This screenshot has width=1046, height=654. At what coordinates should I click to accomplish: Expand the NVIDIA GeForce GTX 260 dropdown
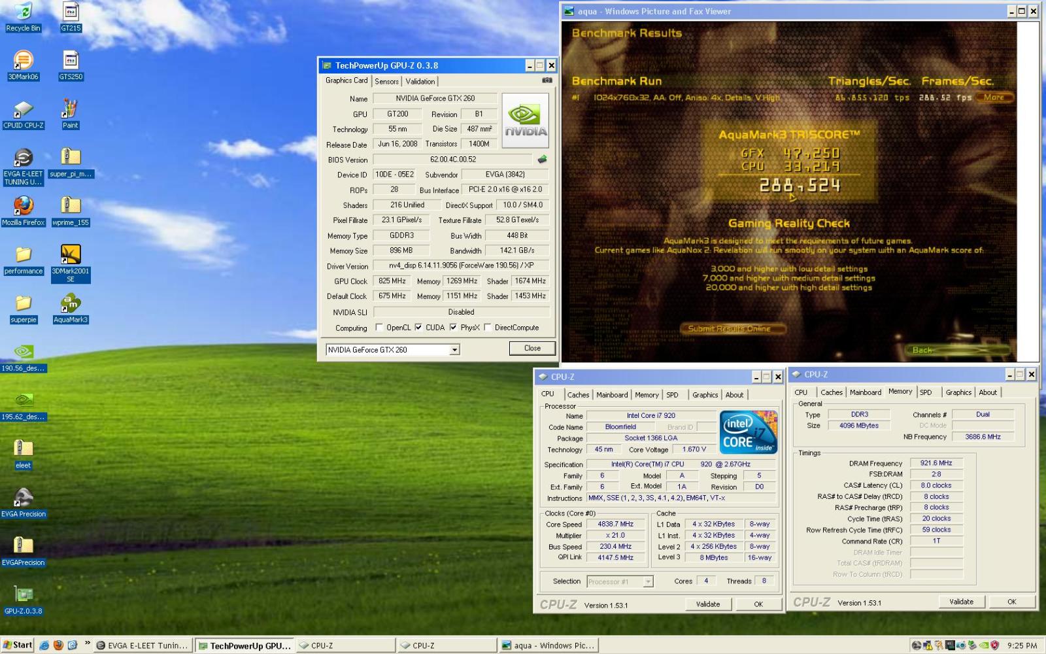pyautogui.click(x=454, y=350)
